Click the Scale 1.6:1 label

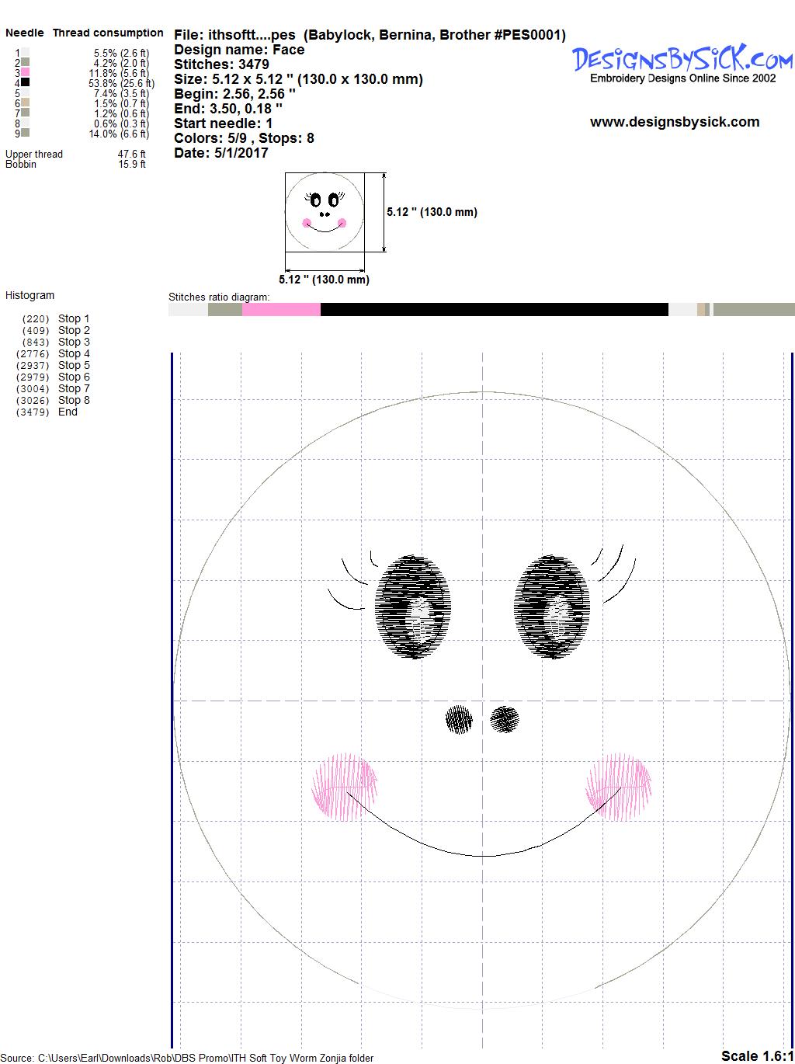757,1055
